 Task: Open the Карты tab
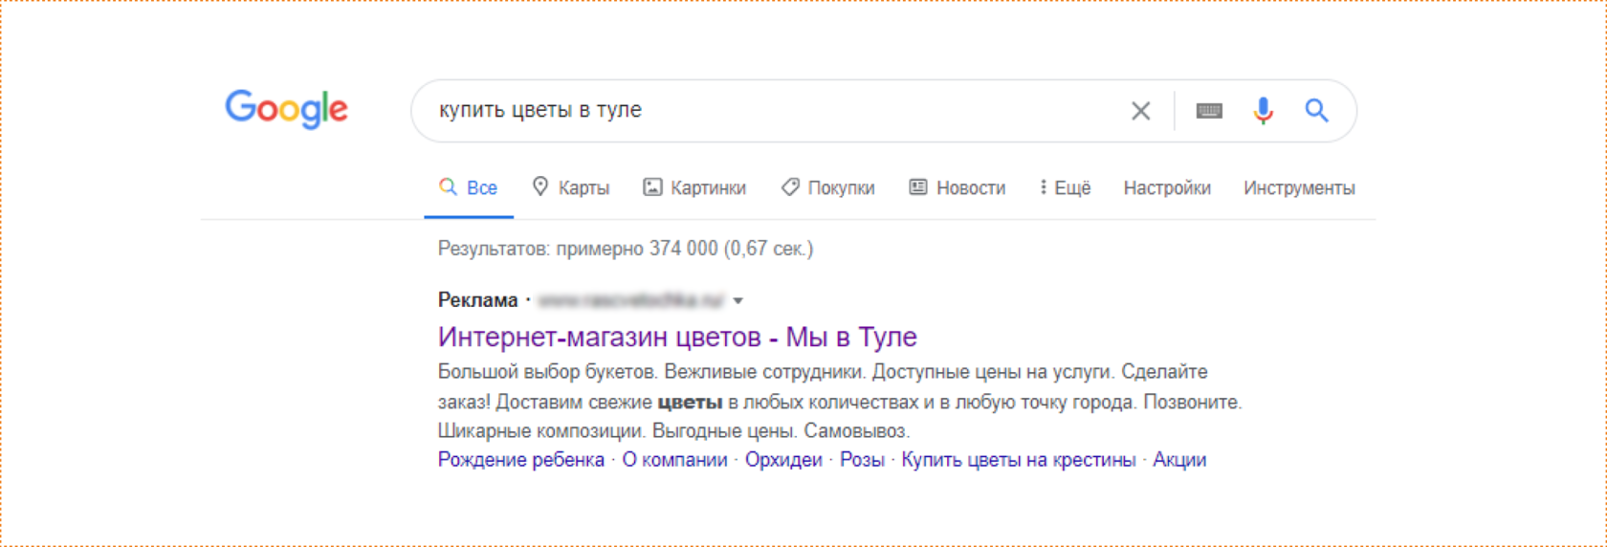pos(571,187)
